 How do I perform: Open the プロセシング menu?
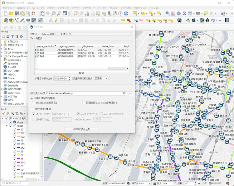(140, 8)
